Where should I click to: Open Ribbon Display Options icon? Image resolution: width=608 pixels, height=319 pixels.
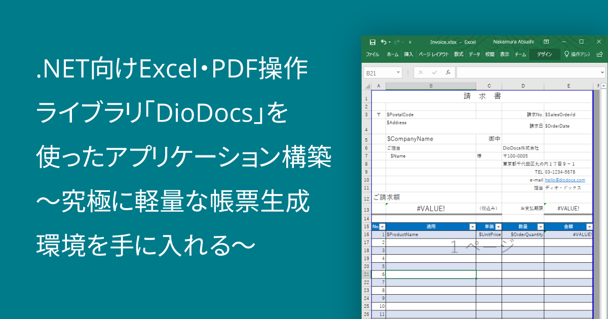pyautogui.click(x=546, y=42)
